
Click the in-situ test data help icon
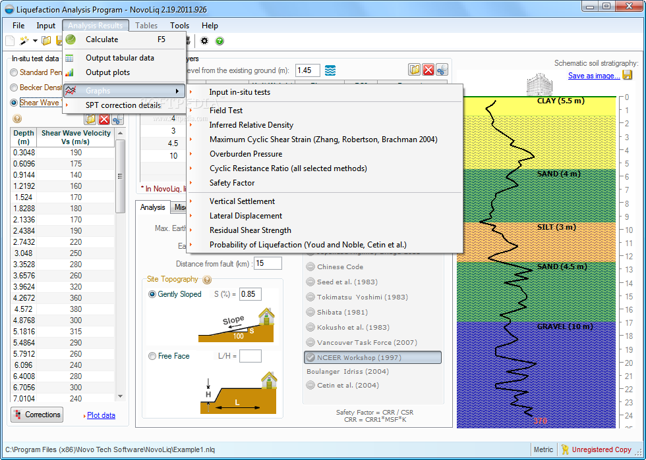pos(17,119)
